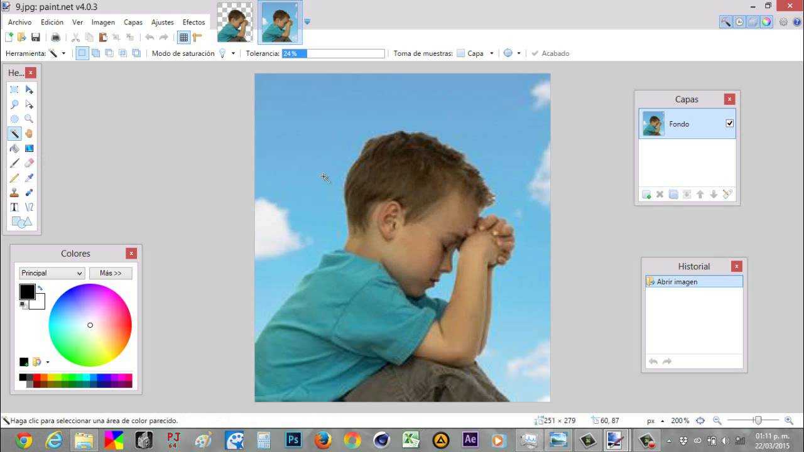Expand the image list arrow
Image resolution: width=804 pixels, height=452 pixels.
(307, 22)
